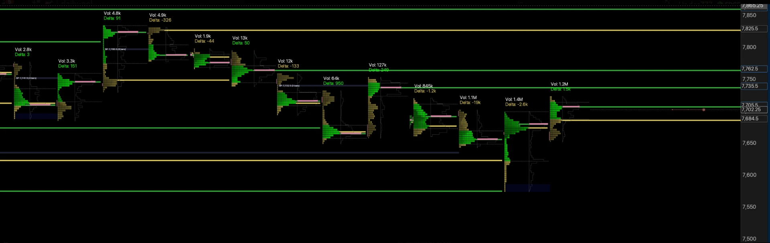
Task: Click the 7,800 axis price label
Action: click(x=749, y=47)
